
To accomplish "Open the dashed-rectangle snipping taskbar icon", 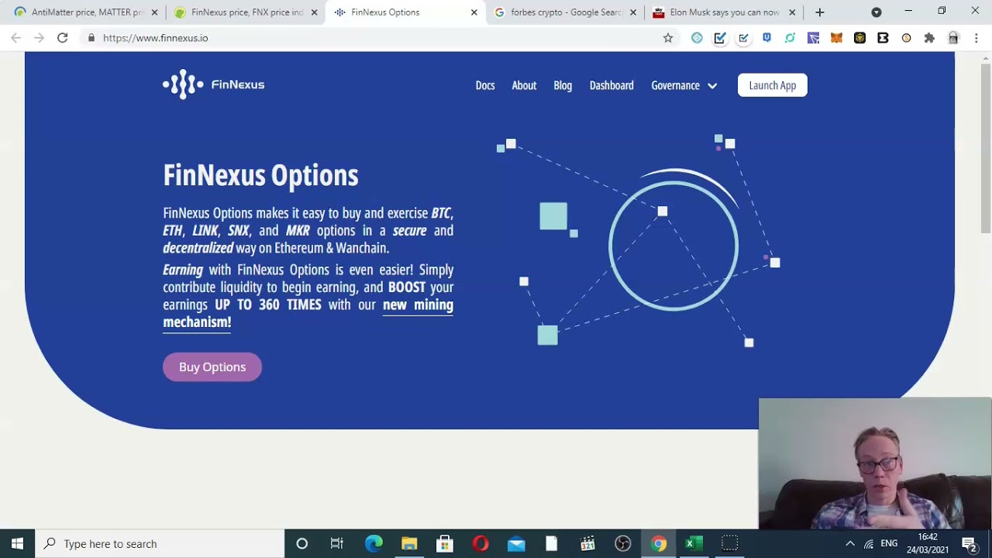I will point(729,543).
